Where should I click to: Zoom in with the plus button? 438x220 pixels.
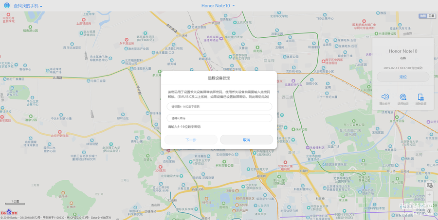point(429,195)
